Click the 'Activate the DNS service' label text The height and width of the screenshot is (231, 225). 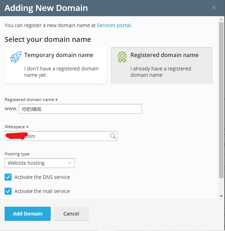pyautogui.click(x=42, y=177)
